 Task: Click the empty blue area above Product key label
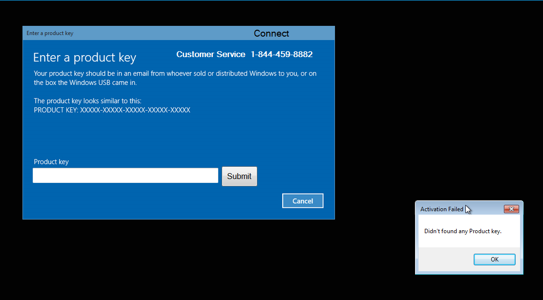click(x=146, y=137)
